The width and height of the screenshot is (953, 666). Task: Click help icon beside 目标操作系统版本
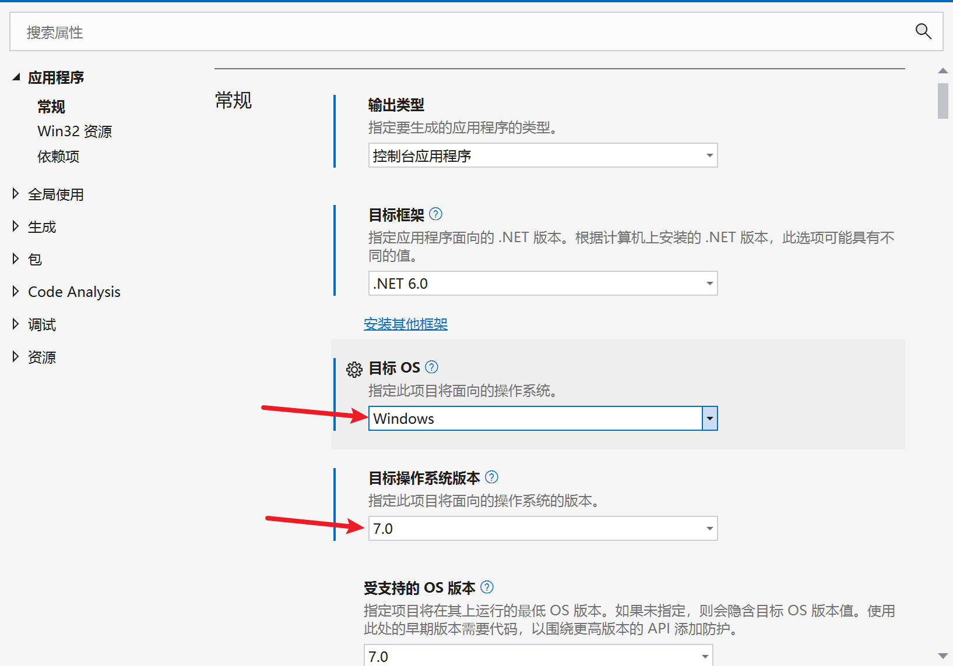pos(491,477)
